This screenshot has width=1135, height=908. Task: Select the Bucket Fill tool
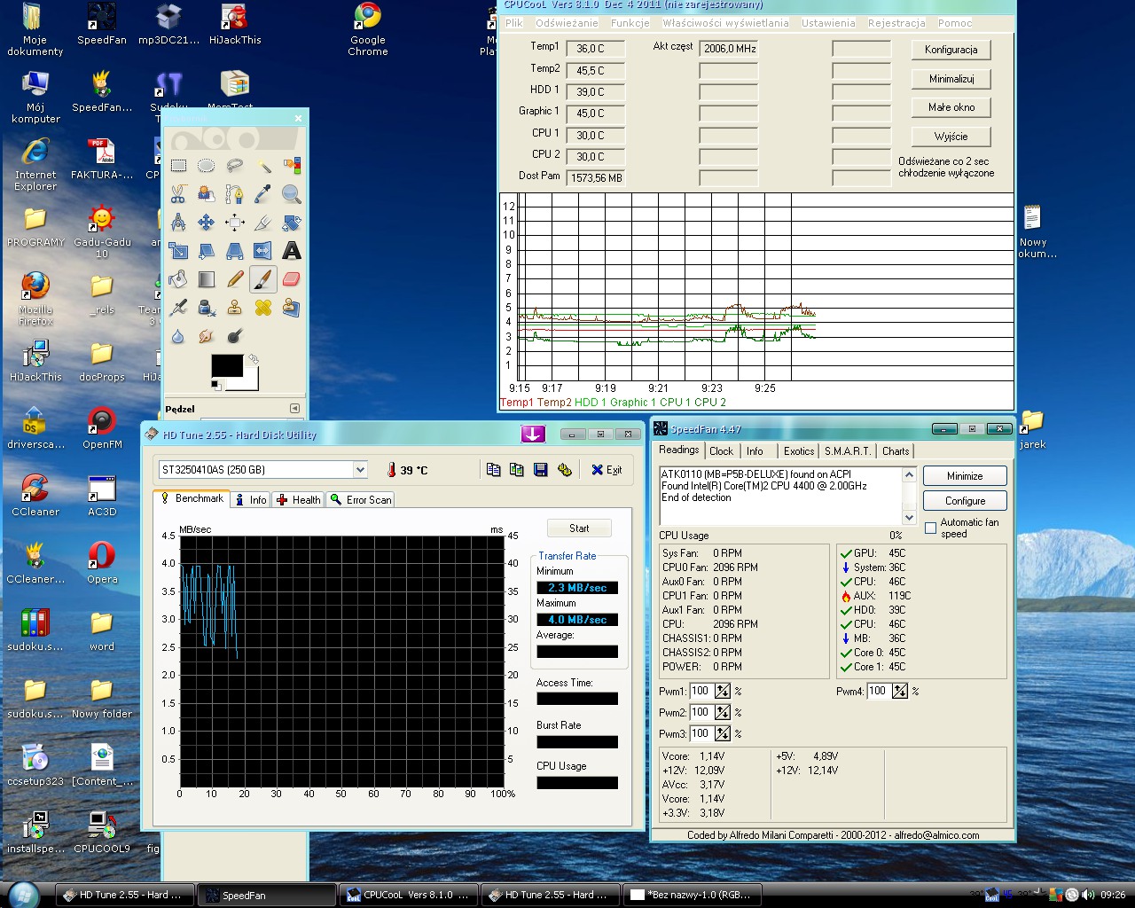coord(178,279)
